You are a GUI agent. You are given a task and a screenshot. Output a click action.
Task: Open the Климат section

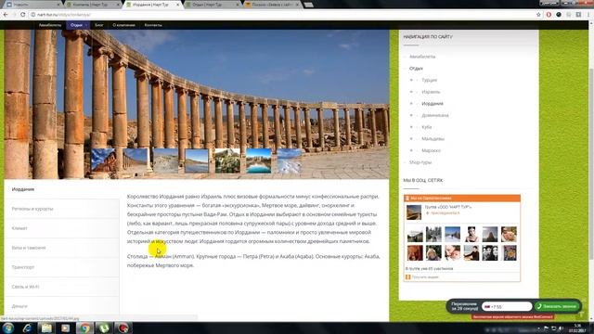pos(62,228)
